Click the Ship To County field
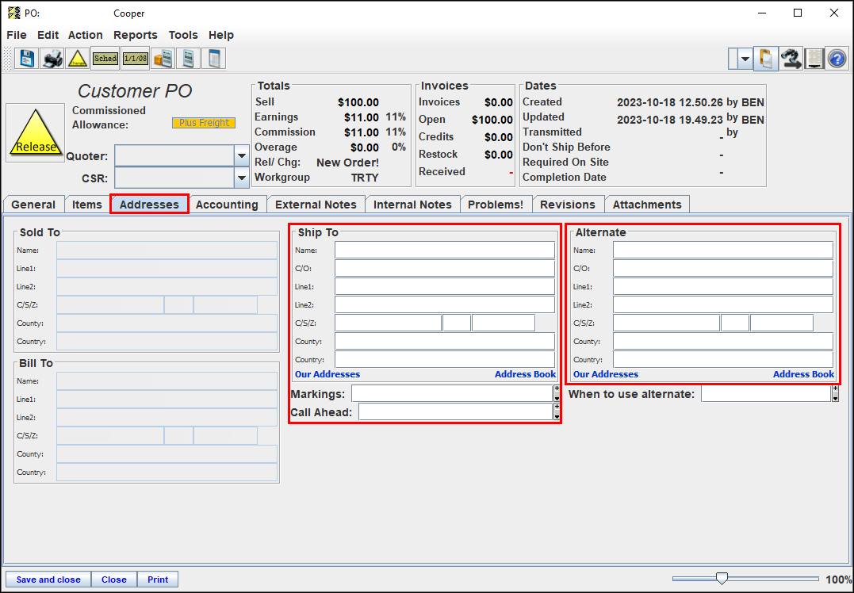This screenshot has height=593, width=854. 445,342
